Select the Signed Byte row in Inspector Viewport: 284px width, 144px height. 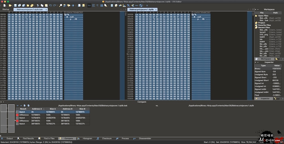coord(261,72)
